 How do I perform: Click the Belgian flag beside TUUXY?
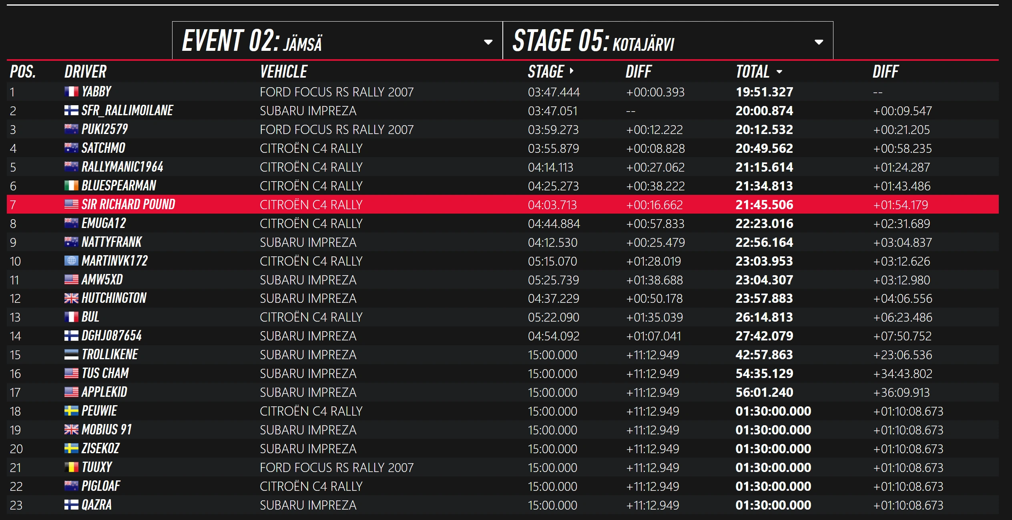tap(71, 467)
